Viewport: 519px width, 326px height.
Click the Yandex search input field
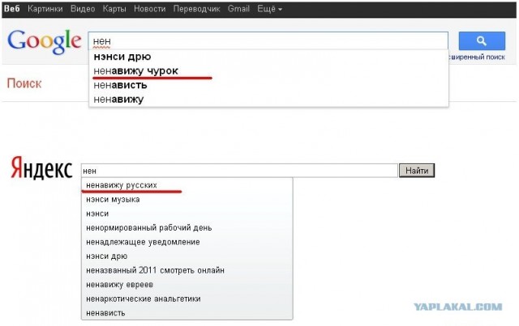pos(239,171)
